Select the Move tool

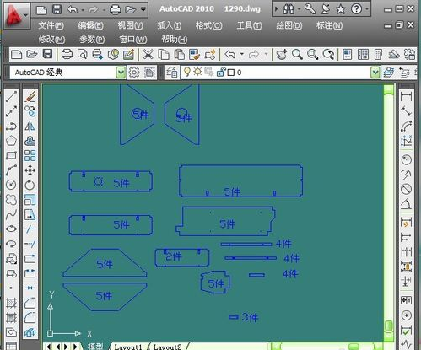[x=30, y=170]
